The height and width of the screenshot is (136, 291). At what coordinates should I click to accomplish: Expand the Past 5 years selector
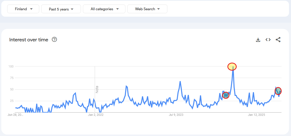(x=61, y=9)
